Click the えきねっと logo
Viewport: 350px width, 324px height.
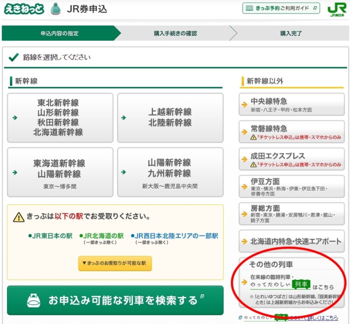pyautogui.click(x=23, y=9)
